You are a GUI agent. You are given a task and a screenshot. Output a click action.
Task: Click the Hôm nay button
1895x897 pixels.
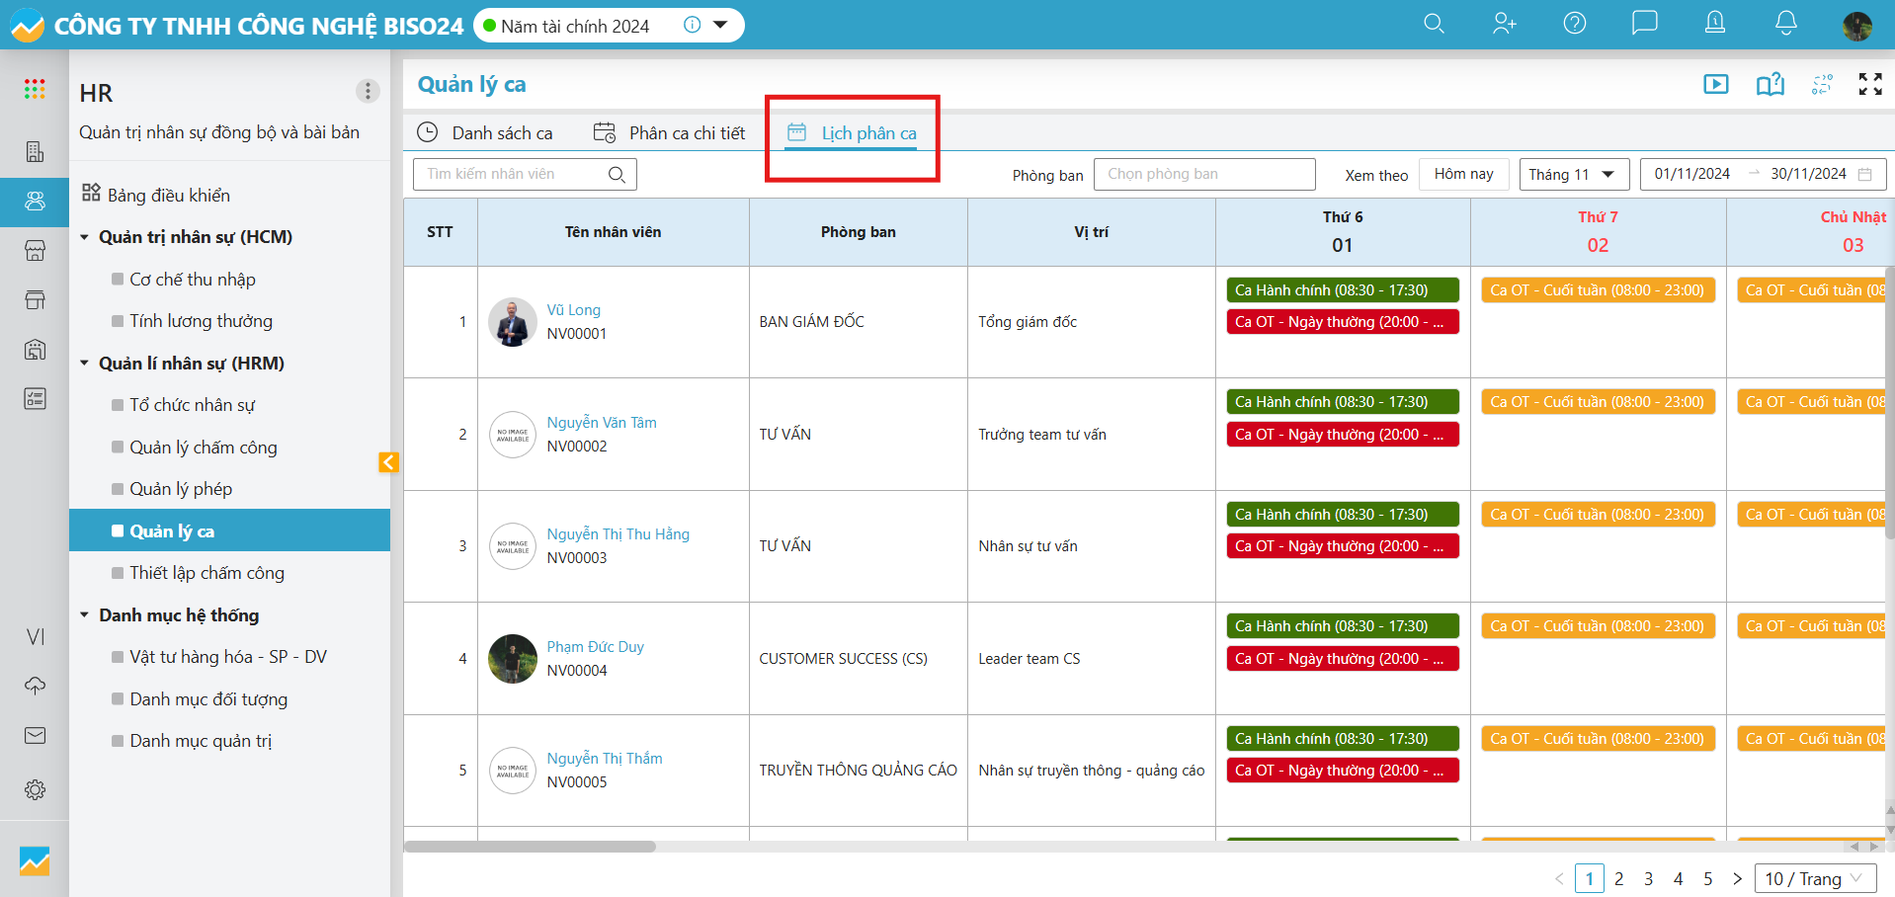coord(1463,175)
